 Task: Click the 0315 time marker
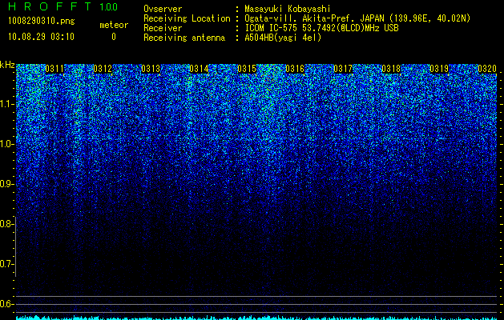tap(247, 69)
